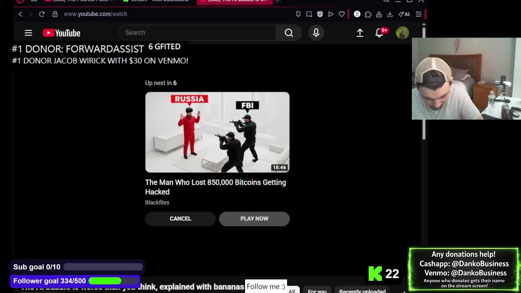Open the Blackfiles channel link
This screenshot has height=293, width=521.
point(157,202)
